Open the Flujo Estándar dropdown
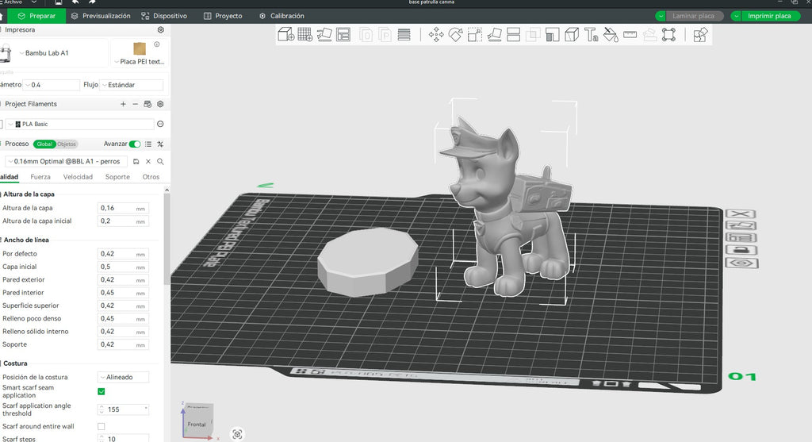The width and height of the screenshot is (812, 442). click(132, 85)
